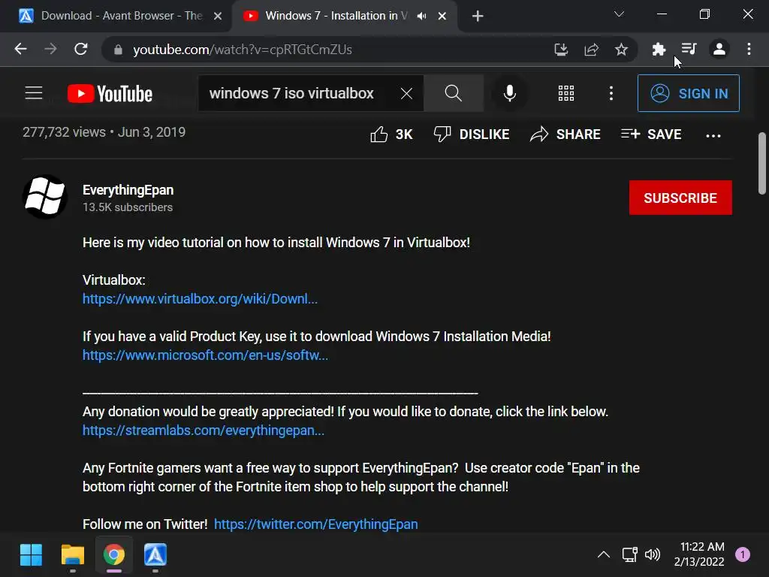Open the Extensions puzzle icon
Viewport: 769px width, 577px height.
659,49
